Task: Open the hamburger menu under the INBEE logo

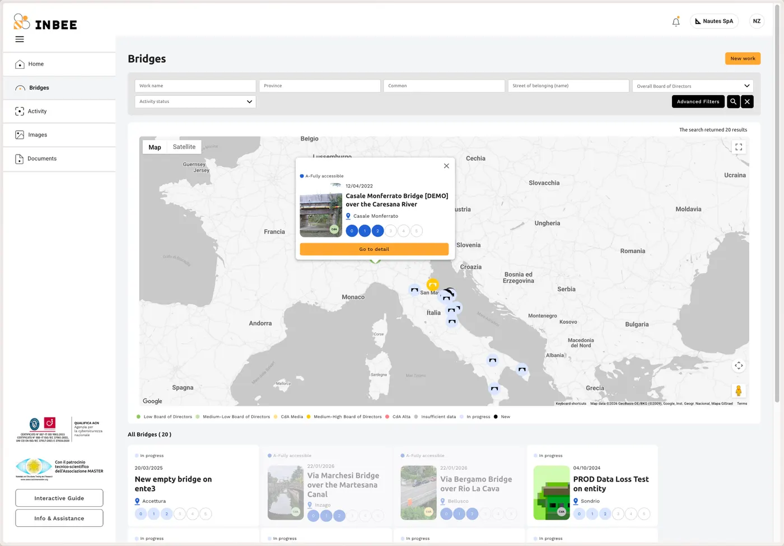Action: pos(20,39)
